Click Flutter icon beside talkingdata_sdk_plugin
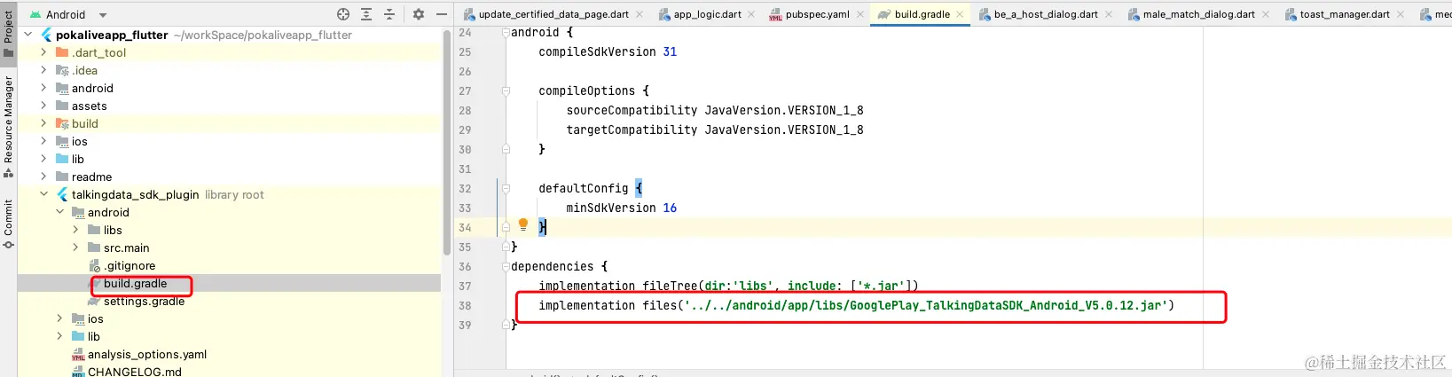 62,194
